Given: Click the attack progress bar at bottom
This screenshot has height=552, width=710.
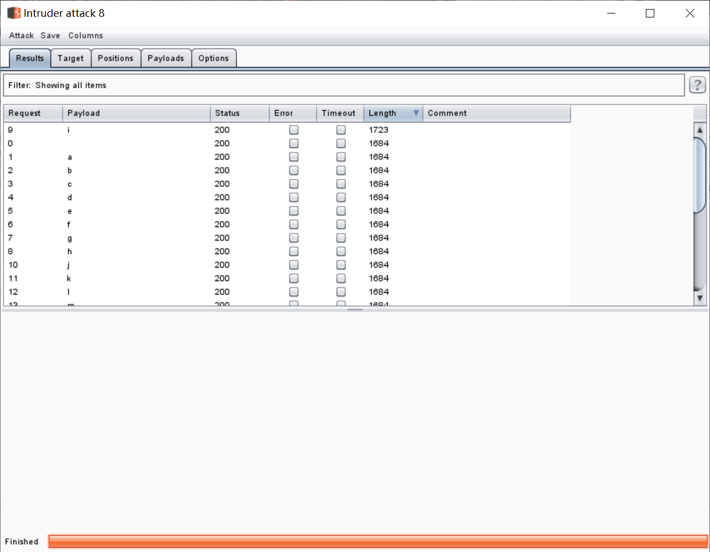Looking at the screenshot, I should 378,541.
